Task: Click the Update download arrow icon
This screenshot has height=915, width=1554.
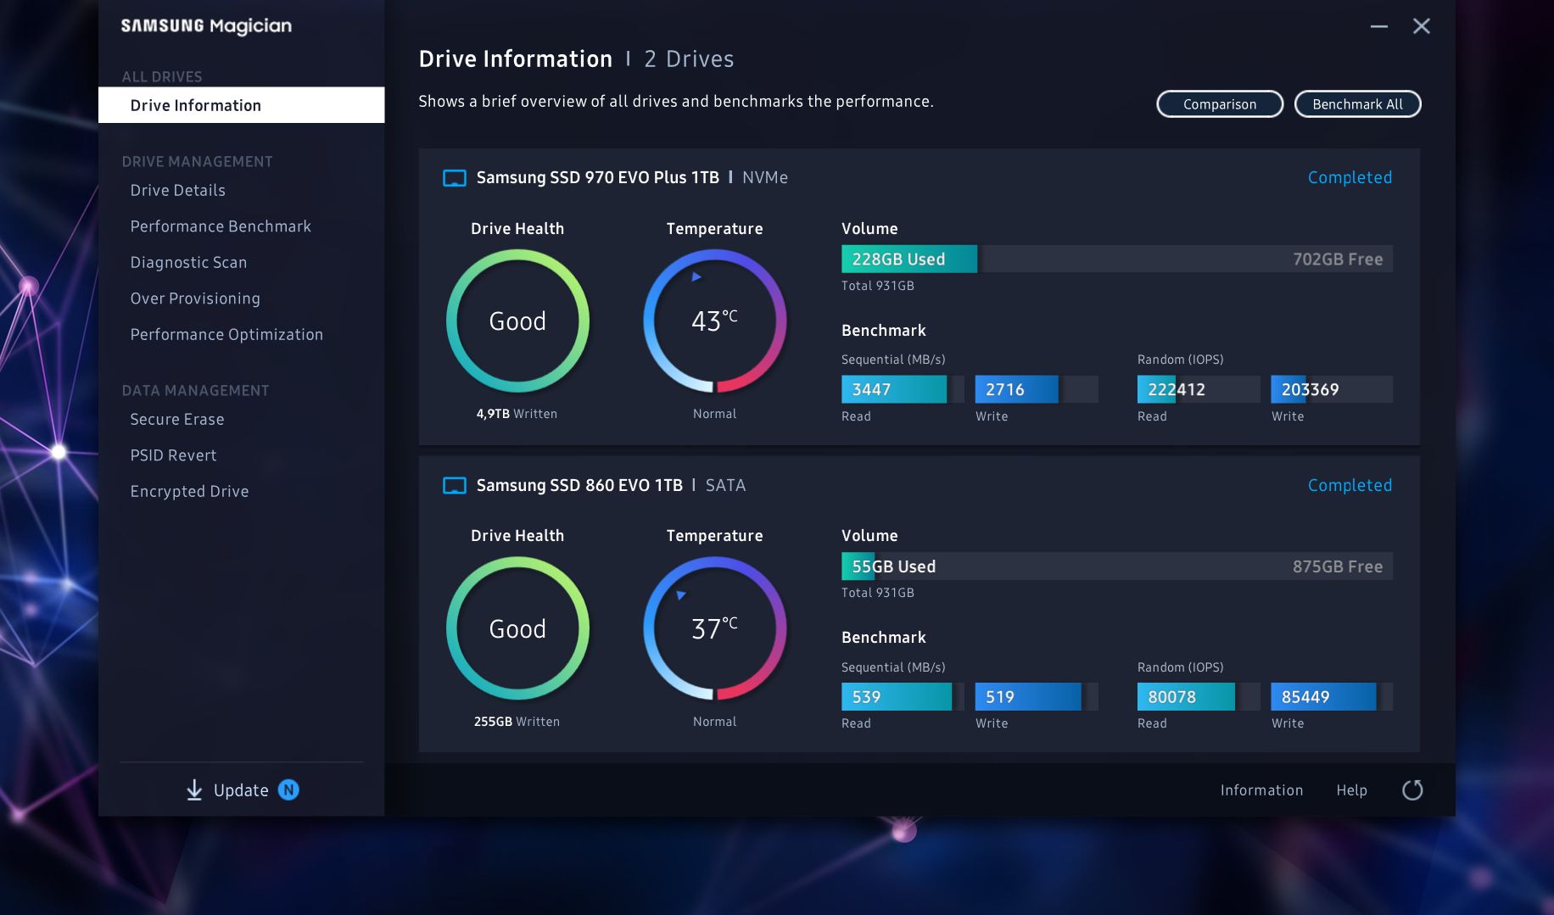Action: click(194, 790)
